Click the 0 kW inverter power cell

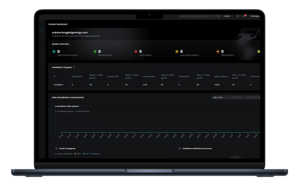click(145, 85)
